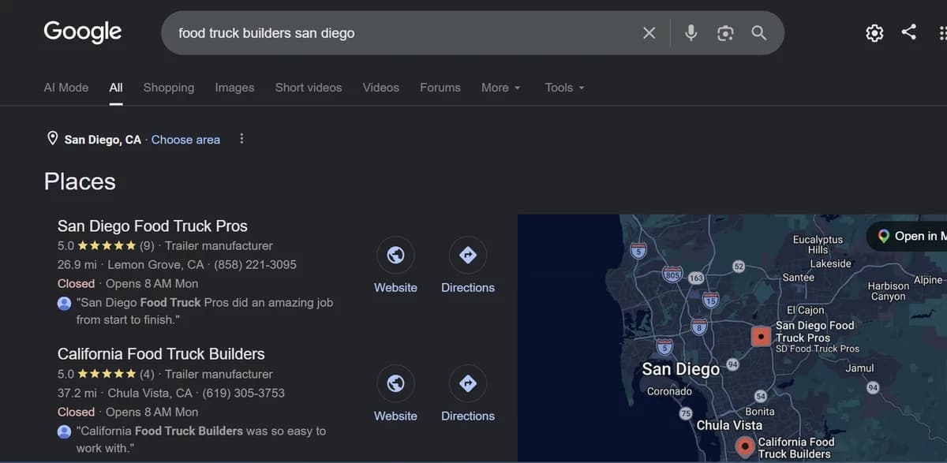
Task: Switch to Videos tab
Action: (381, 88)
